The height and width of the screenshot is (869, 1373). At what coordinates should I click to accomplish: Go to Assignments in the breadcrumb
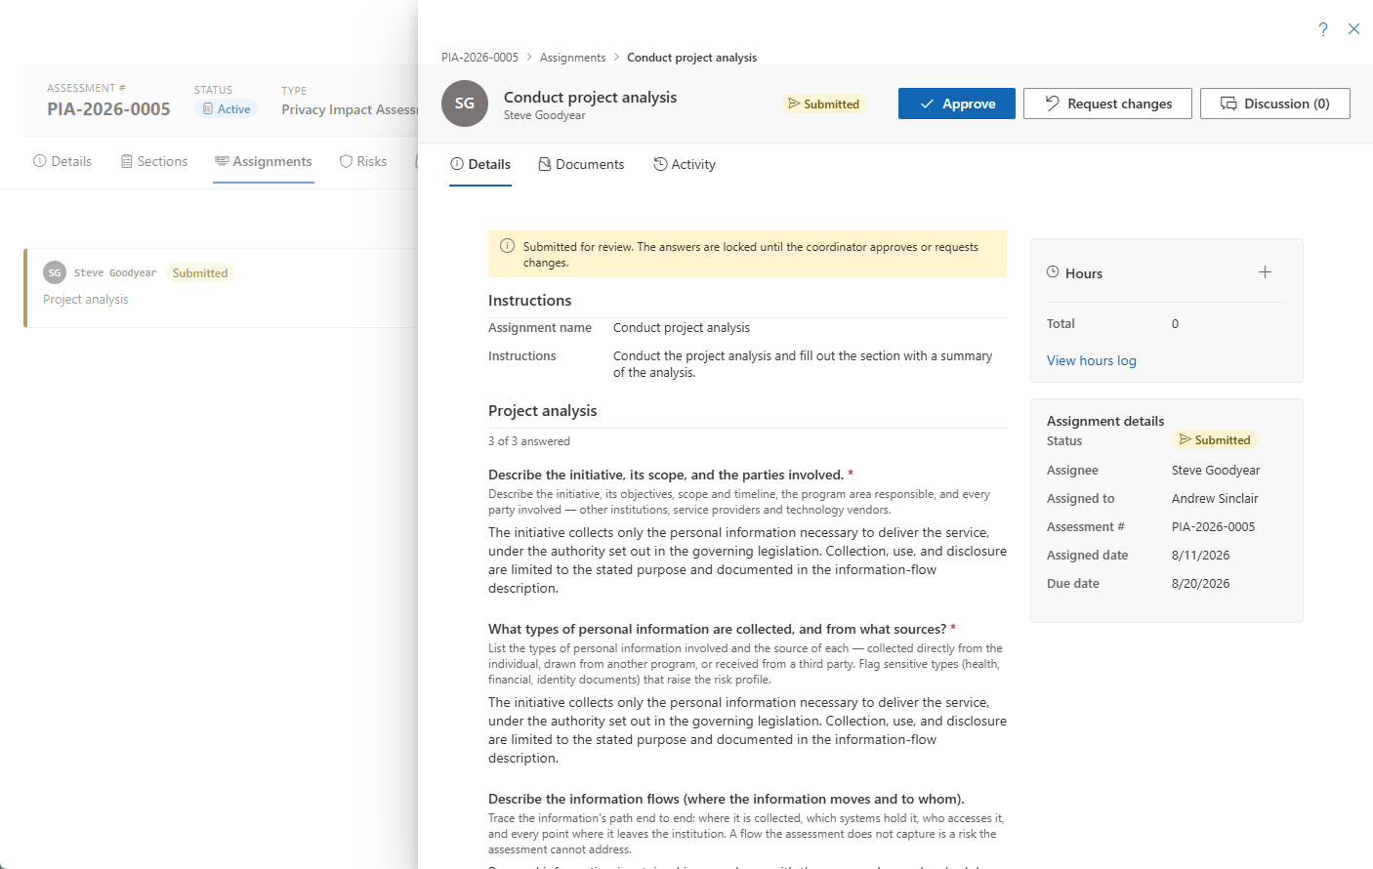[572, 58]
